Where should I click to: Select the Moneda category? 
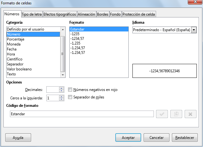[x=33, y=44]
